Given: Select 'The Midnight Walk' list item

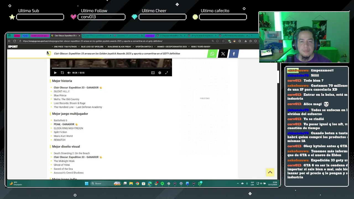Looking at the screenshot, I should [64, 161].
